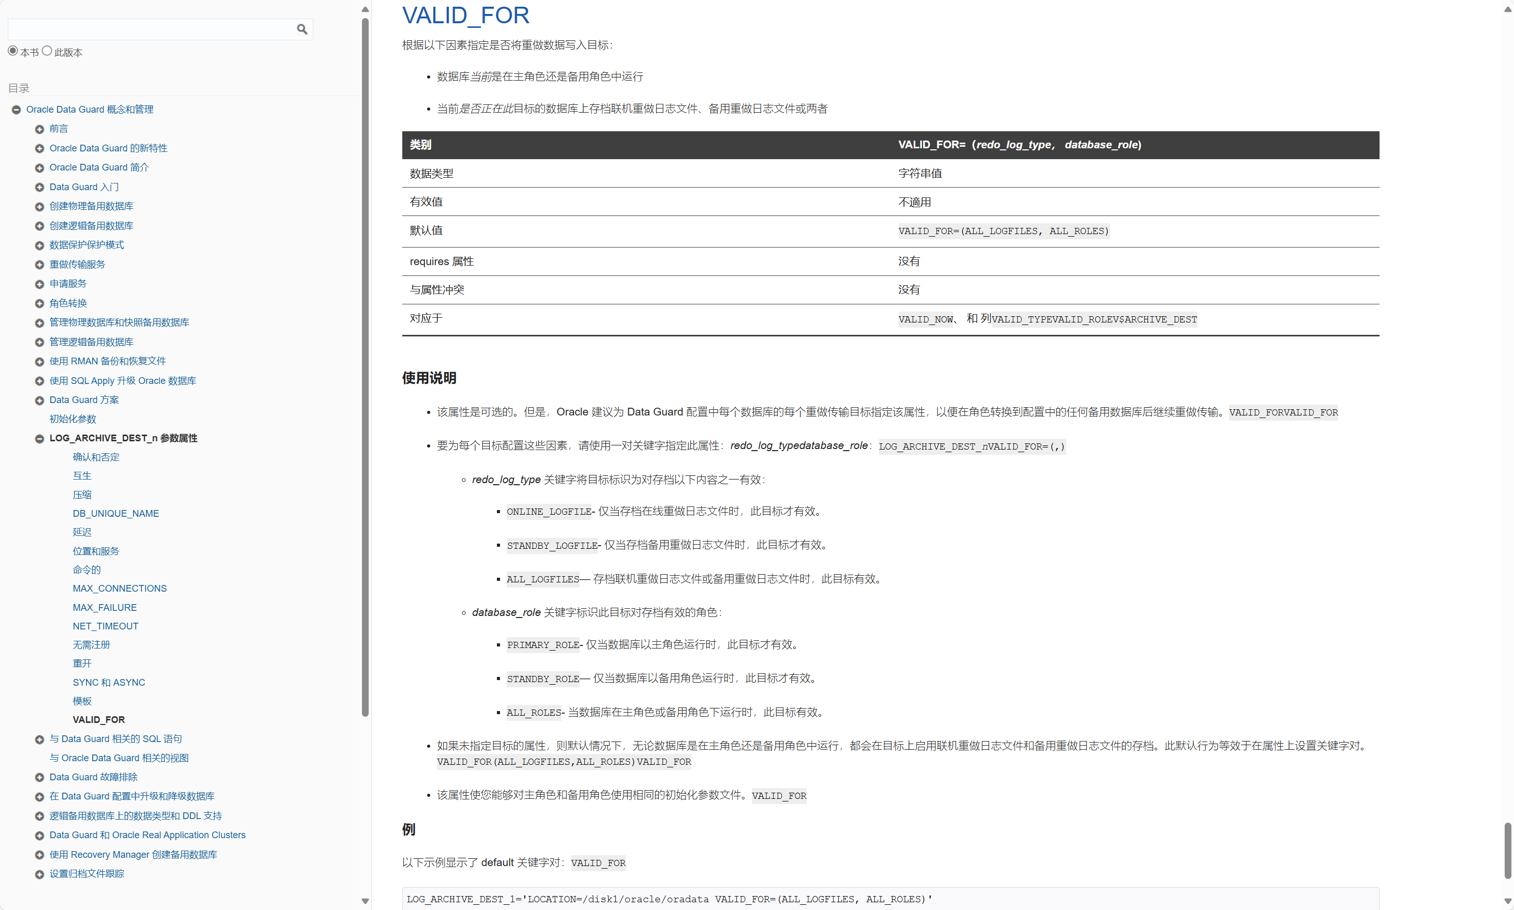1514x910 pixels.
Task: Expand the 角色转换 plus icon
Action: point(39,303)
